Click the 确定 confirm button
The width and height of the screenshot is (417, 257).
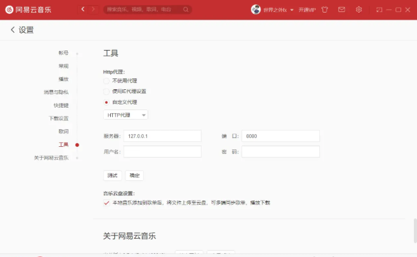pos(134,175)
